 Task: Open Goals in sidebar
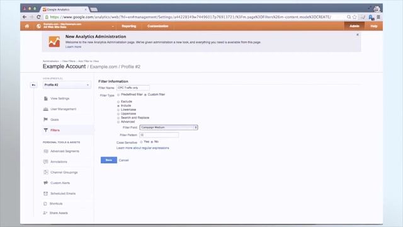pos(55,120)
